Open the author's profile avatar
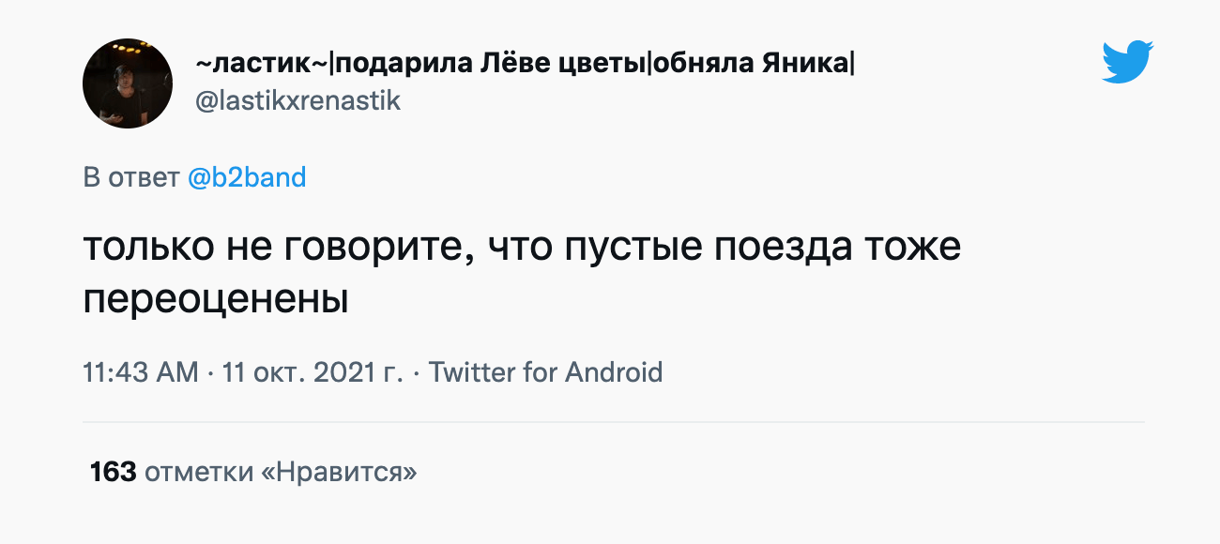The image size is (1220, 544). (128, 83)
